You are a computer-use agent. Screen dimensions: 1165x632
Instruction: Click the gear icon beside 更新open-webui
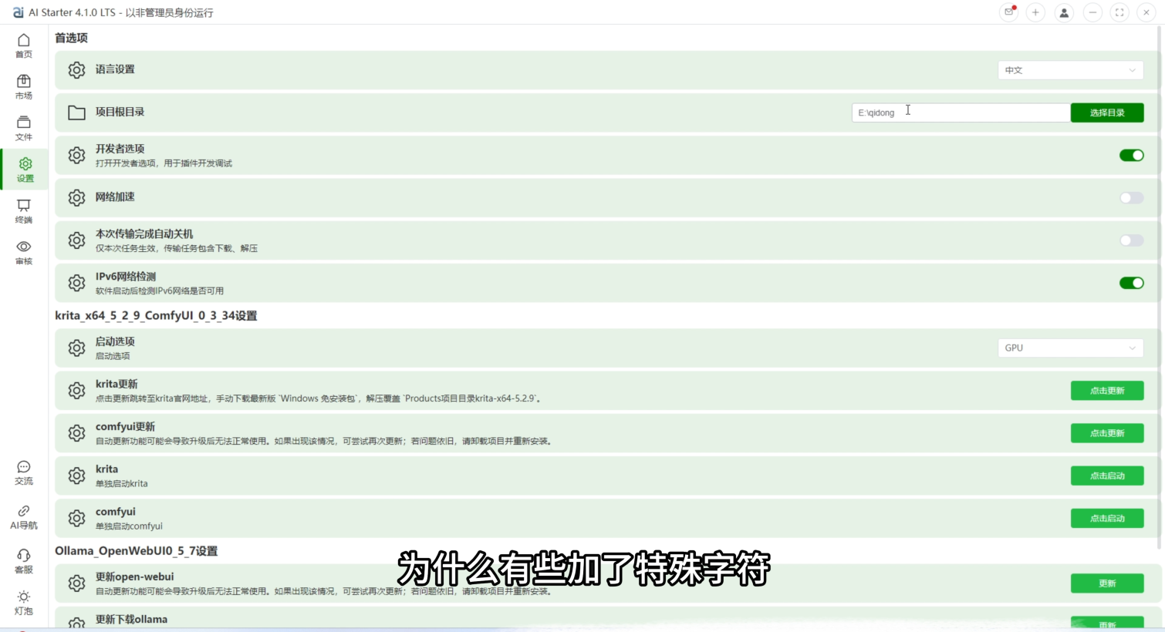click(x=76, y=583)
